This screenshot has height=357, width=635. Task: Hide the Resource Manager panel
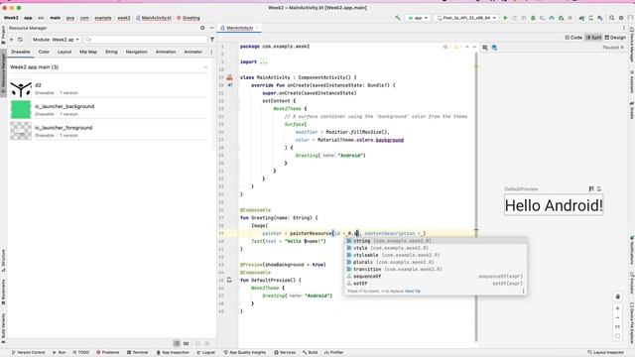211,28
